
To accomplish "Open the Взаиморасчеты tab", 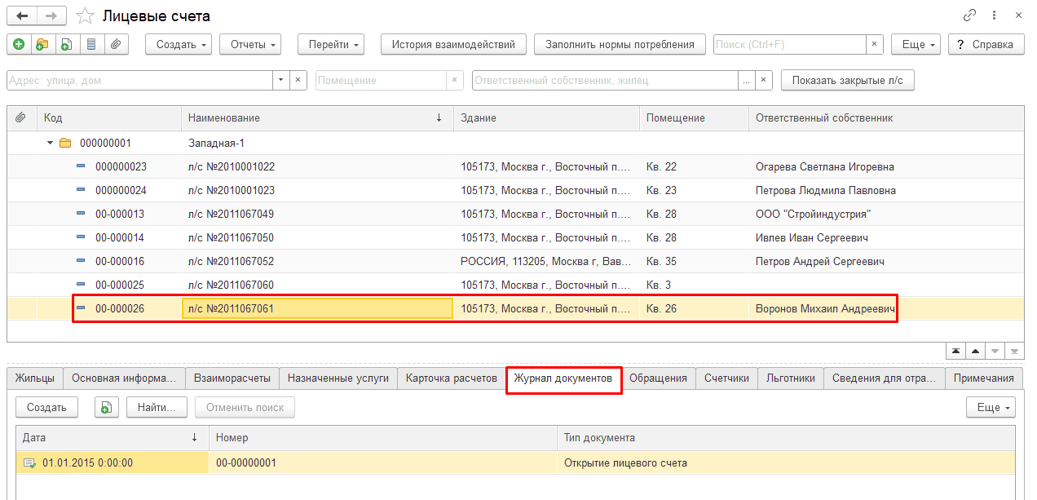I will [x=232, y=378].
